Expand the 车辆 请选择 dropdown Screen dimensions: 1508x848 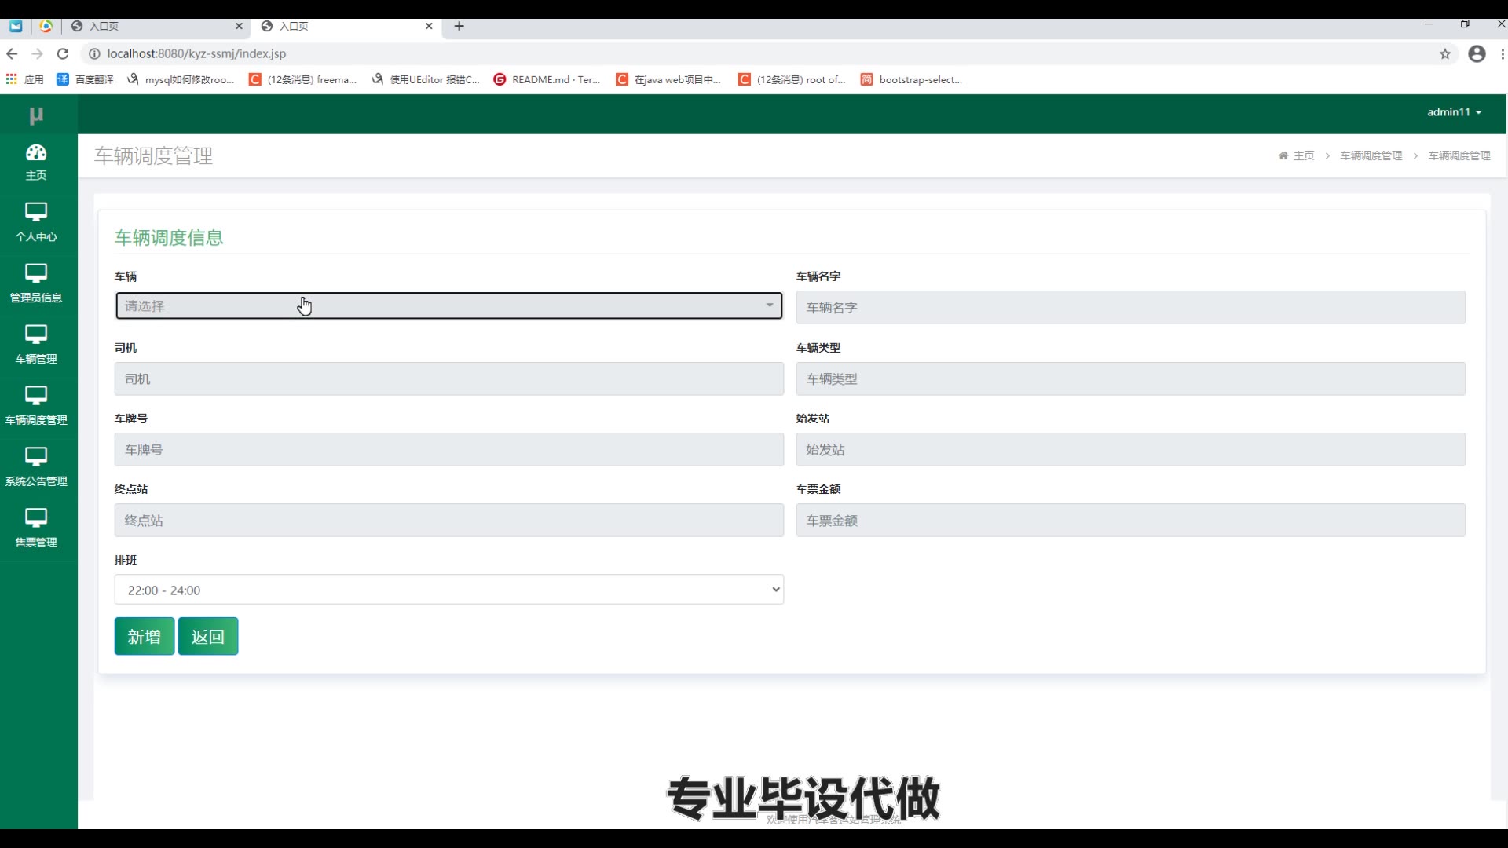point(448,305)
